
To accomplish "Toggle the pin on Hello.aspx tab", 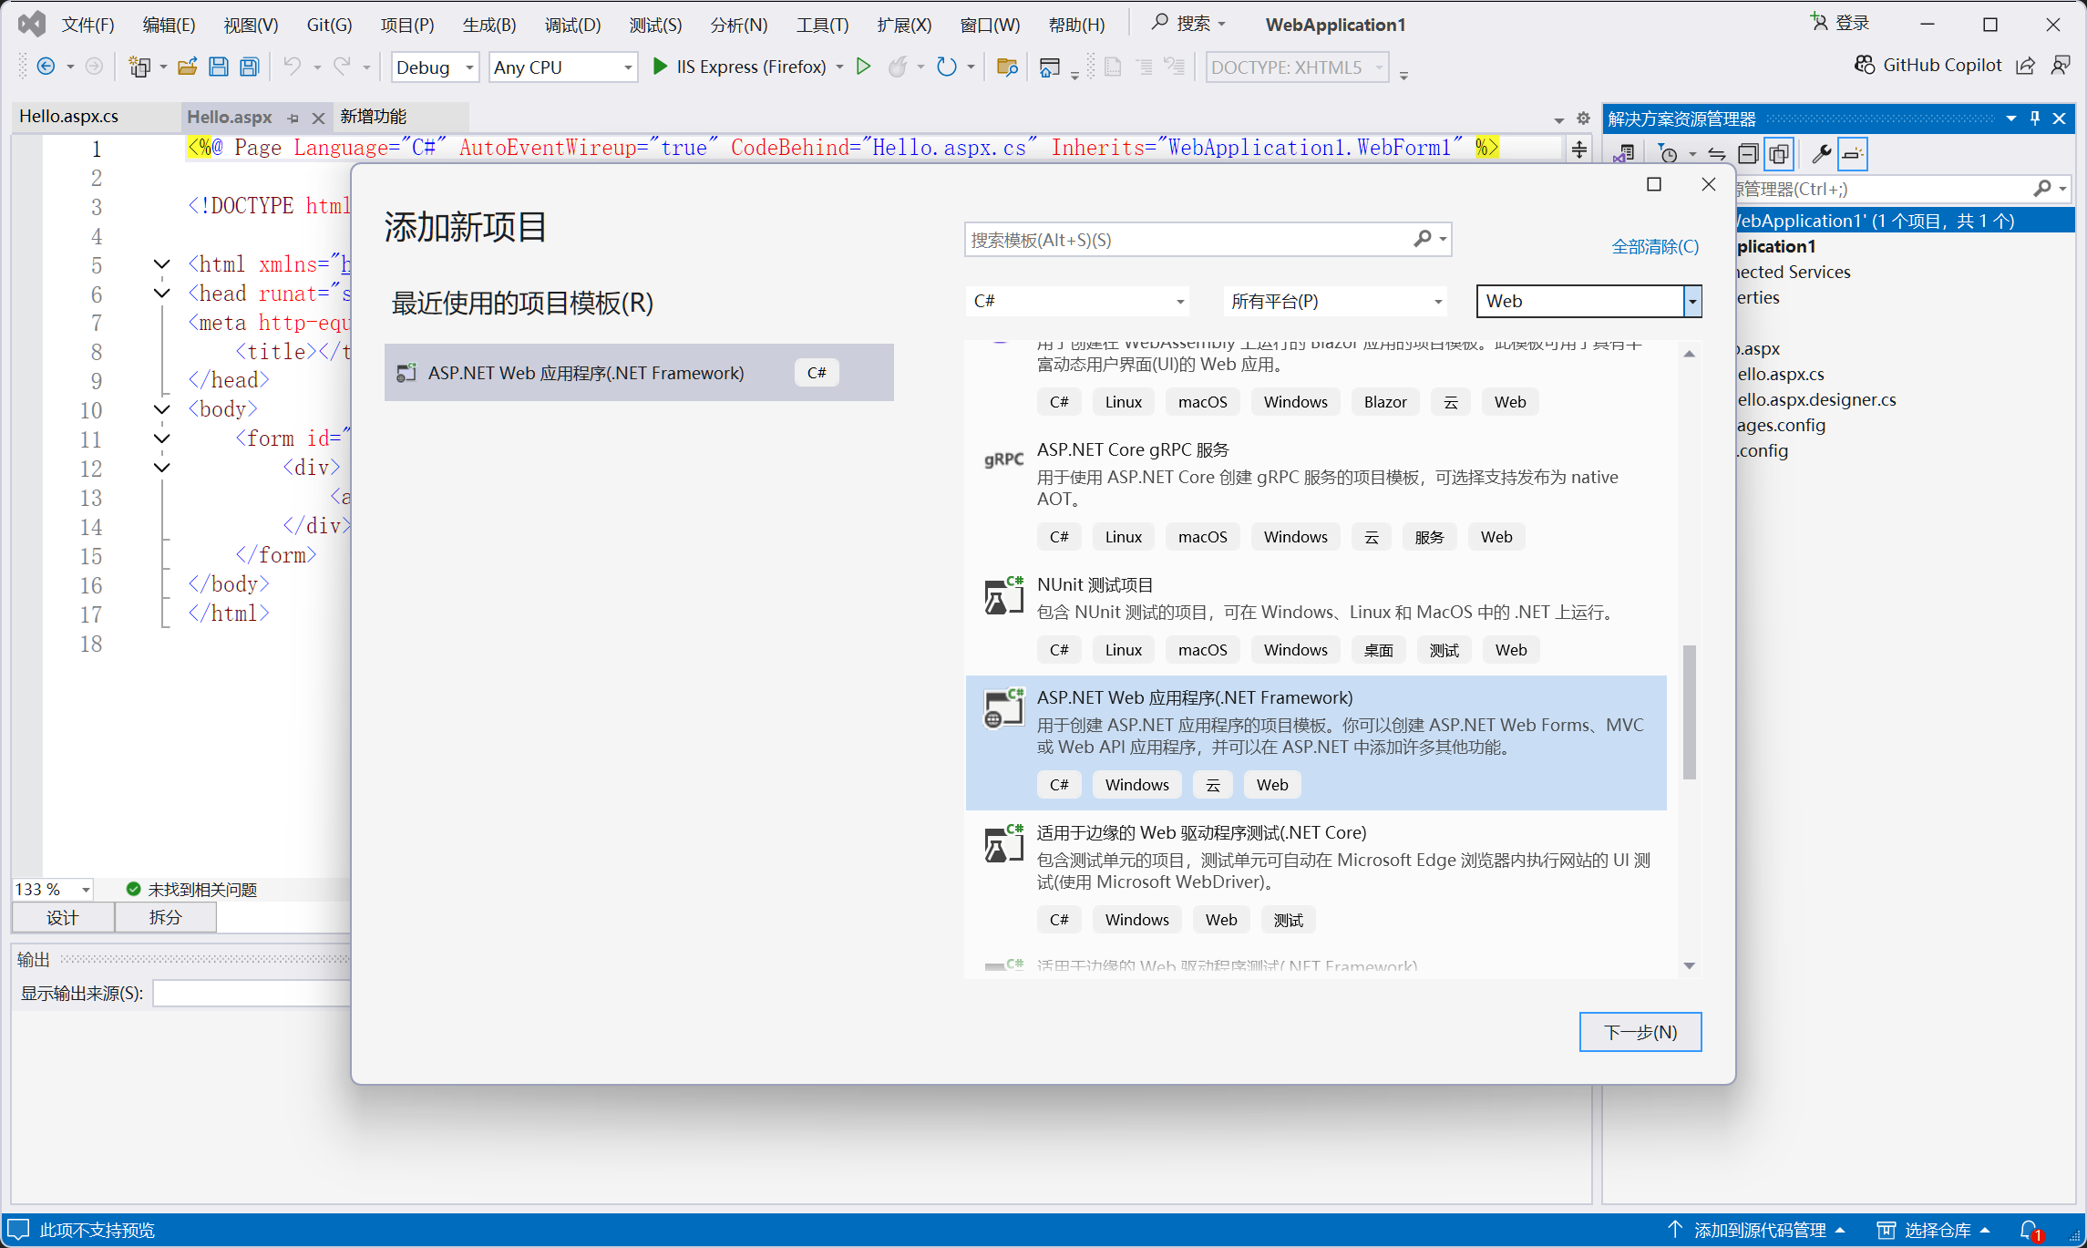I will click(x=293, y=118).
